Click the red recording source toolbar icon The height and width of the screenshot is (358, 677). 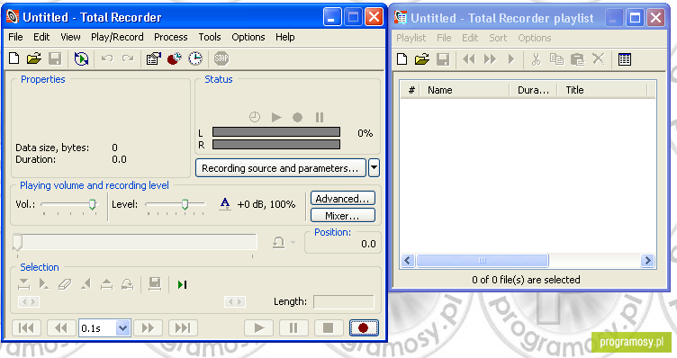[175, 58]
